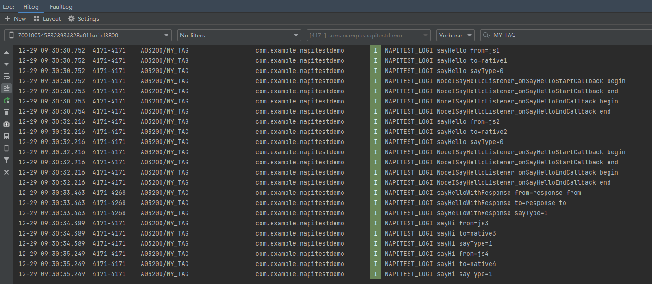Screen dimensions: 652x284
Task: Toggle the filter funnel icon
Action: click(6, 160)
